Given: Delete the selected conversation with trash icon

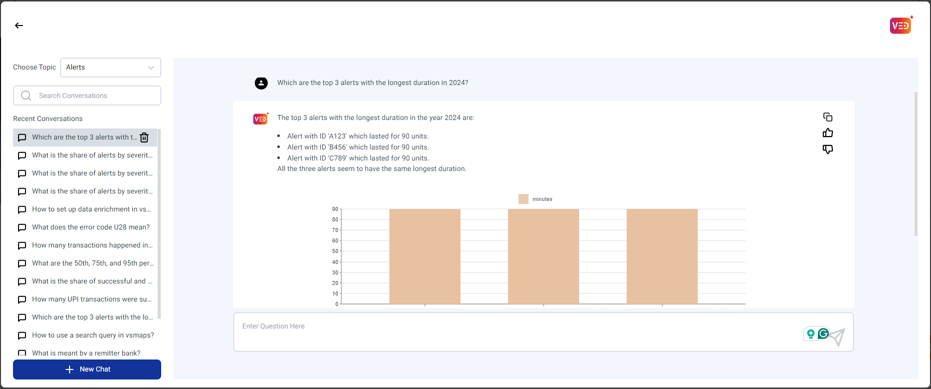Looking at the screenshot, I should 144,137.
